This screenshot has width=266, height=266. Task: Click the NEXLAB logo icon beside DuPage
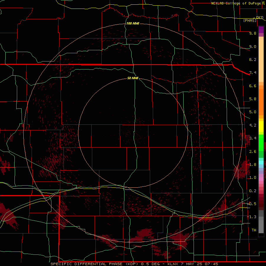[x=263, y=3]
